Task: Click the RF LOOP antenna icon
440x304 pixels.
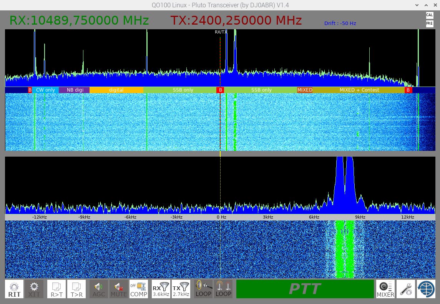Action: tap(223, 289)
